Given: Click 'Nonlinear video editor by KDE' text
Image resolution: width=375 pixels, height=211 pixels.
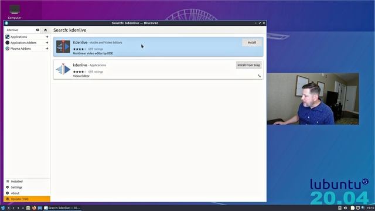Looking at the screenshot, I should pos(93,53).
